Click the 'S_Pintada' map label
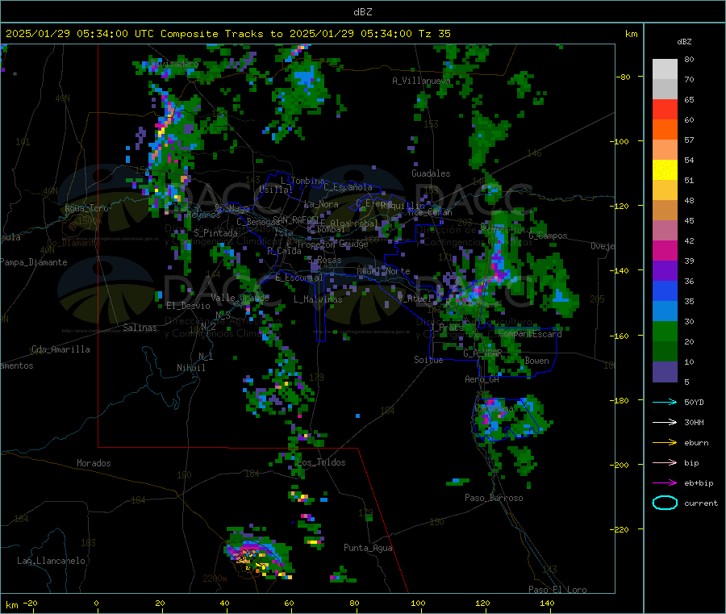The height and width of the screenshot is (614, 726). tap(215, 233)
